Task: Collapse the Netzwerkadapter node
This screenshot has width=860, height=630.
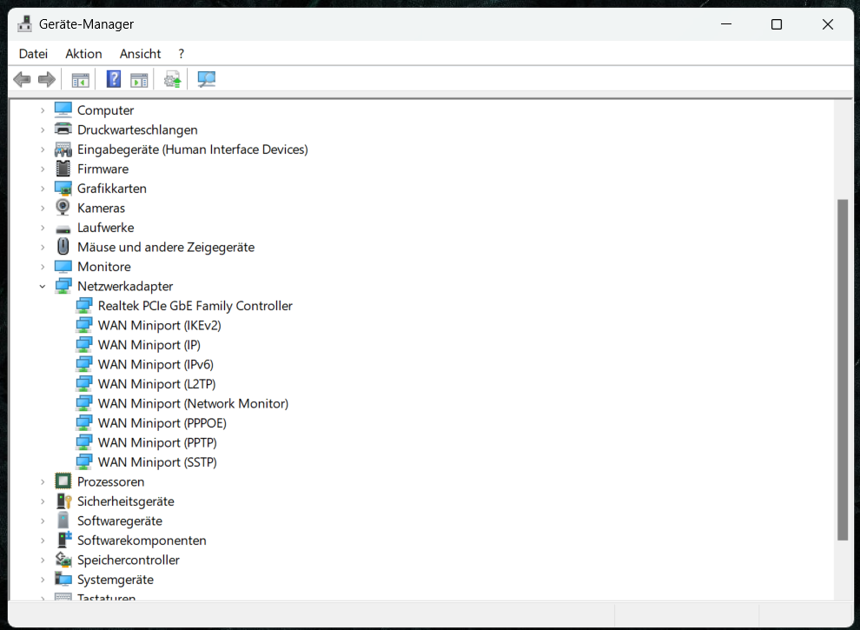Action: tap(43, 287)
